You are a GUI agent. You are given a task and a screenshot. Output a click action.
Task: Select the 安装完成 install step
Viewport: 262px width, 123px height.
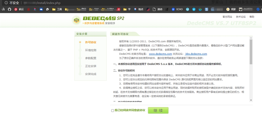[91, 74]
